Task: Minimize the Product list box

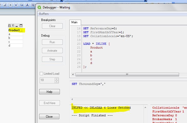Action: (17, 26)
